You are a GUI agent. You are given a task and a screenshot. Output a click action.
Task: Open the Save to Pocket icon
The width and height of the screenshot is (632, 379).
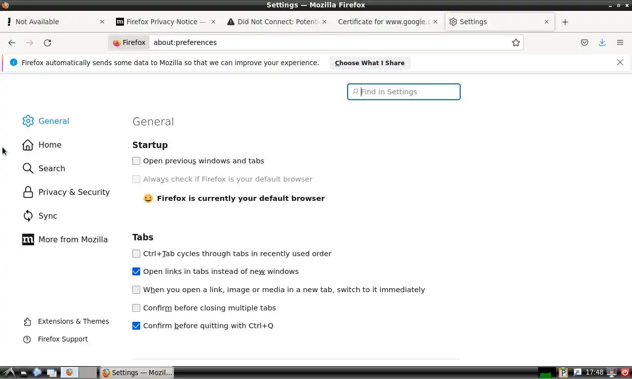585,42
